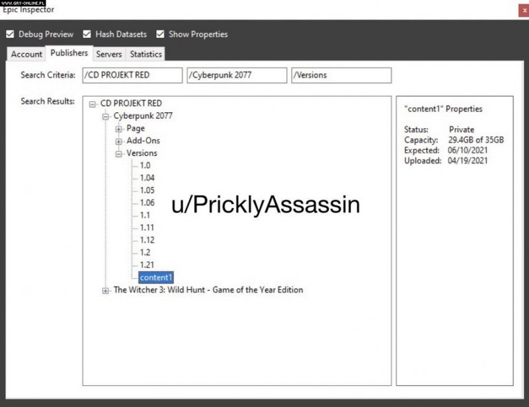This screenshot has height=407, width=529.
Task: Click the /CD PROJEKT RED search field
Action: pyautogui.click(x=133, y=75)
